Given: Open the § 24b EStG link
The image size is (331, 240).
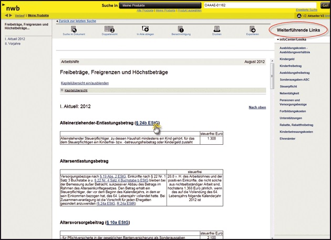Looking at the screenshot, I should coord(147,123).
